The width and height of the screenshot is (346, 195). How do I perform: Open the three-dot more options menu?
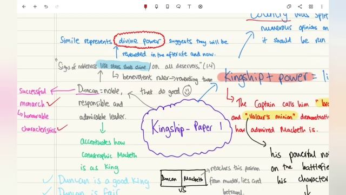(x=322, y=6)
